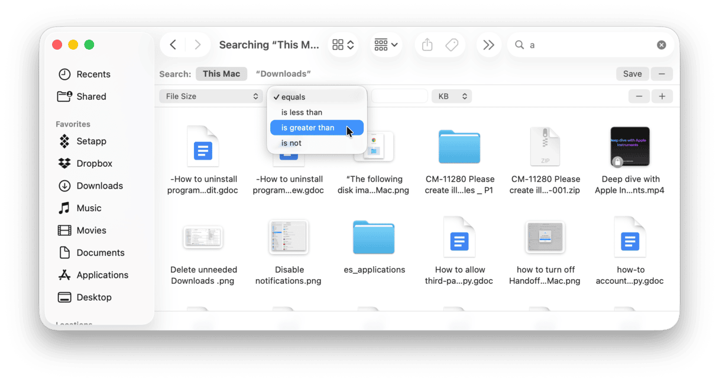Switch search scope to This Mac
The height and width of the screenshot is (382, 719).
(221, 74)
